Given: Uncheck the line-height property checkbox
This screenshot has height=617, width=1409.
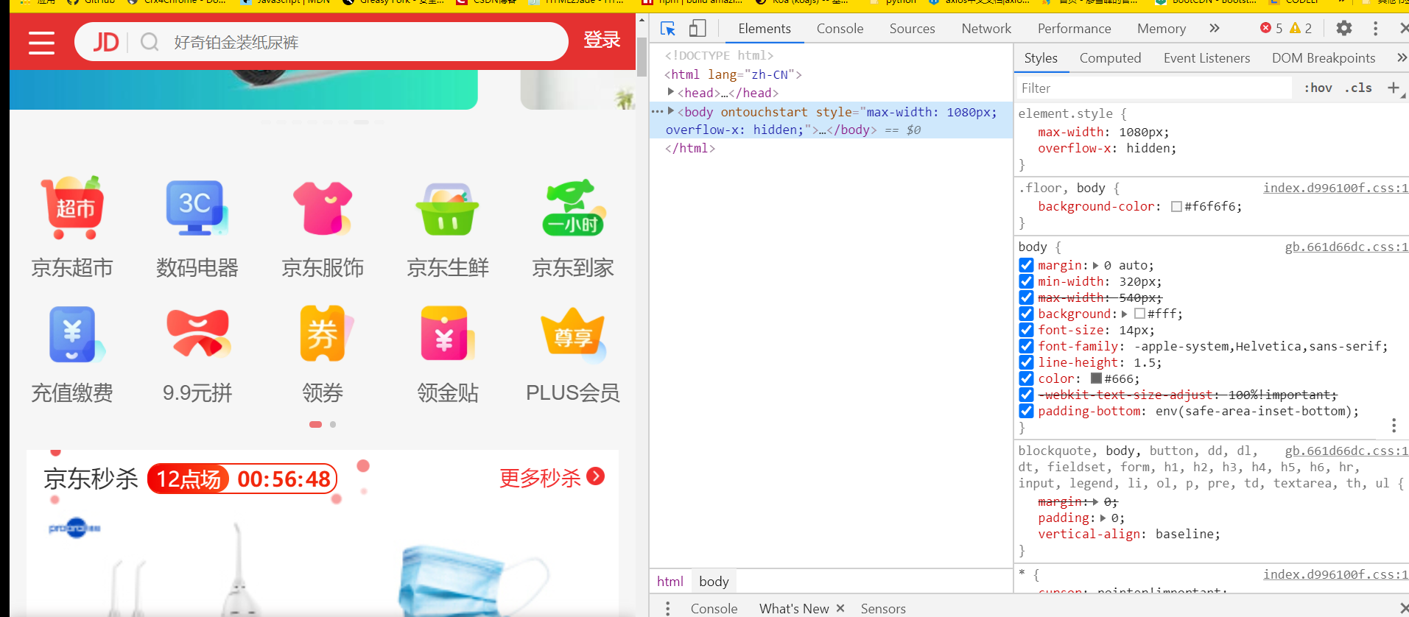Looking at the screenshot, I should click(x=1026, y=362).
